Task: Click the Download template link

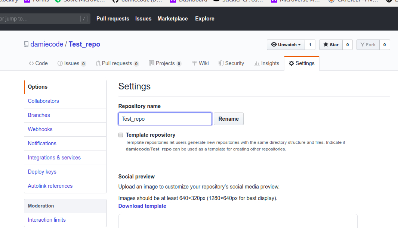Action: click(142, 206)
